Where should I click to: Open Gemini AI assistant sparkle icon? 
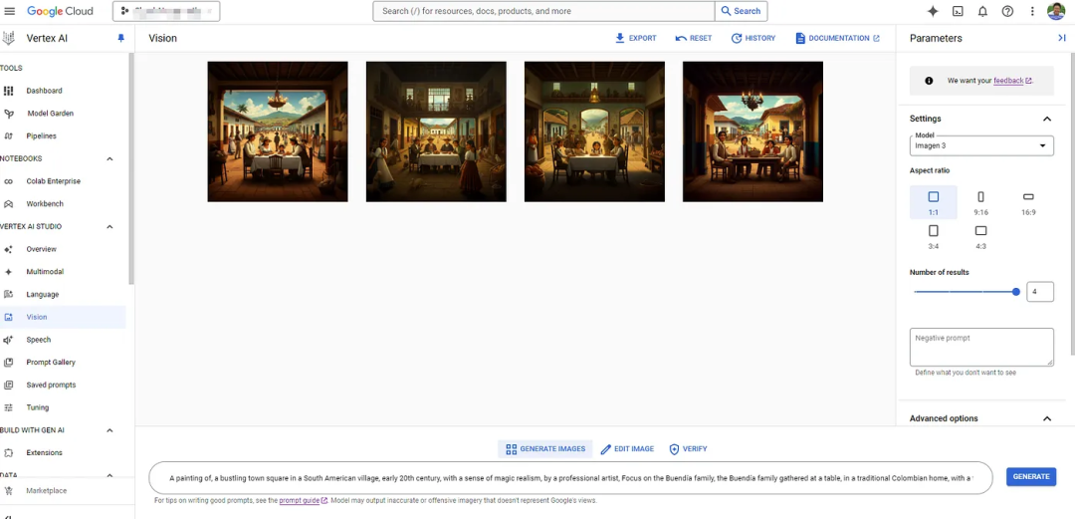pyautogui.click(x=933, y=11)
